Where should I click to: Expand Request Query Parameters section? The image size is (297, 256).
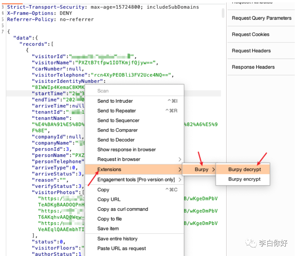261,18
